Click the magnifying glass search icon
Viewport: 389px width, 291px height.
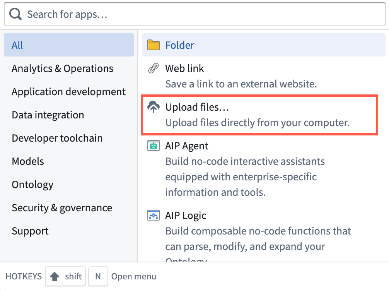(x=15, y=14)
